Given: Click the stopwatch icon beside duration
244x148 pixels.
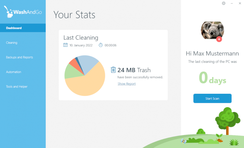Looking at the screenshot, I should point(100,45).
